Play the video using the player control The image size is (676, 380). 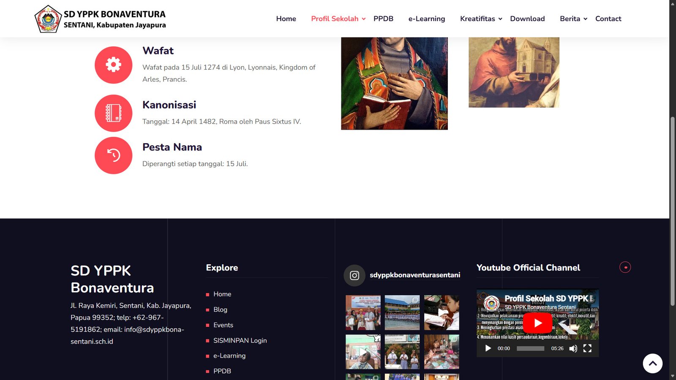pos(488,348)
